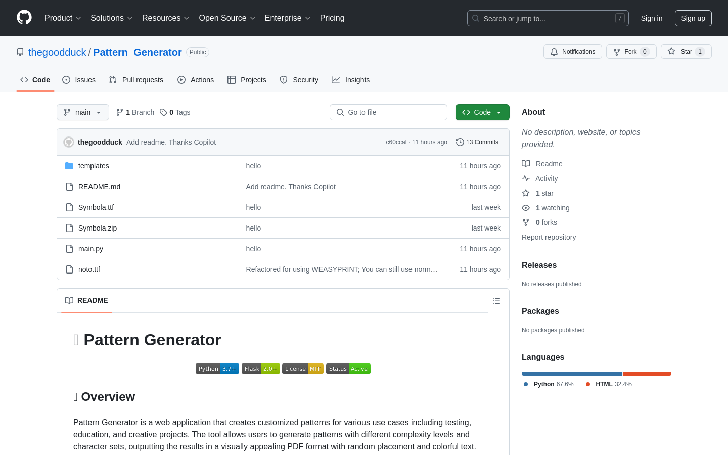Expand the Enterprise menu

[x=288, y=18]
